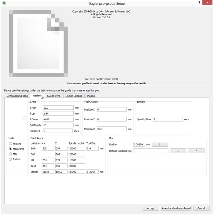Click the Drill spindle speed field
The width and height of the screenshot is (214, 215).
click(x=77, y=154)
